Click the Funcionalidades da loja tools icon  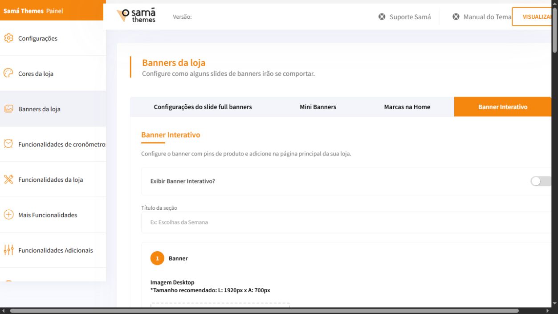pyautogui.click(x=8, y=179)
